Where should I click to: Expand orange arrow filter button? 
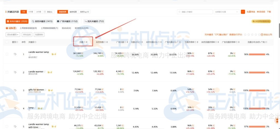tap(243, 12)
